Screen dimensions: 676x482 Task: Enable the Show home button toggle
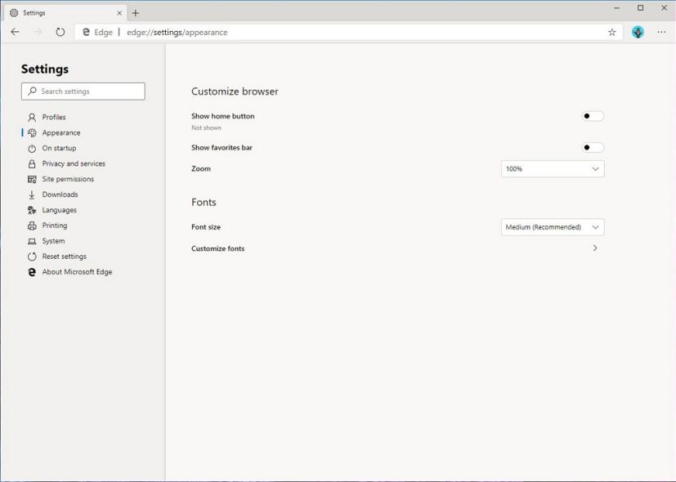(x=593, y=116)
